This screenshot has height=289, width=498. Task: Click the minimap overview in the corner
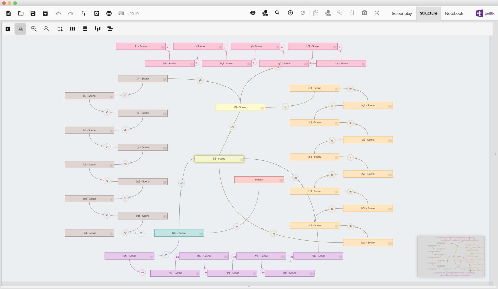pyautogui.click(x=450, y=256)
